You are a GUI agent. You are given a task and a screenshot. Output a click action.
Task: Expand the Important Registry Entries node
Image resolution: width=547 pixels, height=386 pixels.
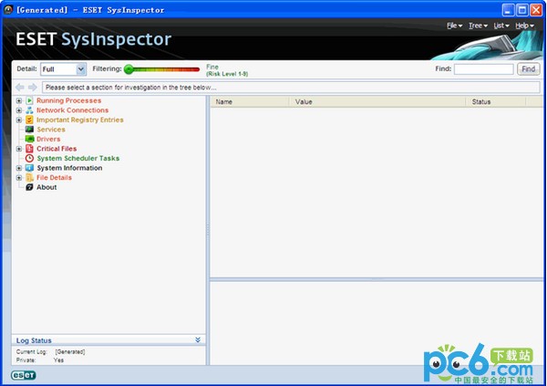coord(19,120)
